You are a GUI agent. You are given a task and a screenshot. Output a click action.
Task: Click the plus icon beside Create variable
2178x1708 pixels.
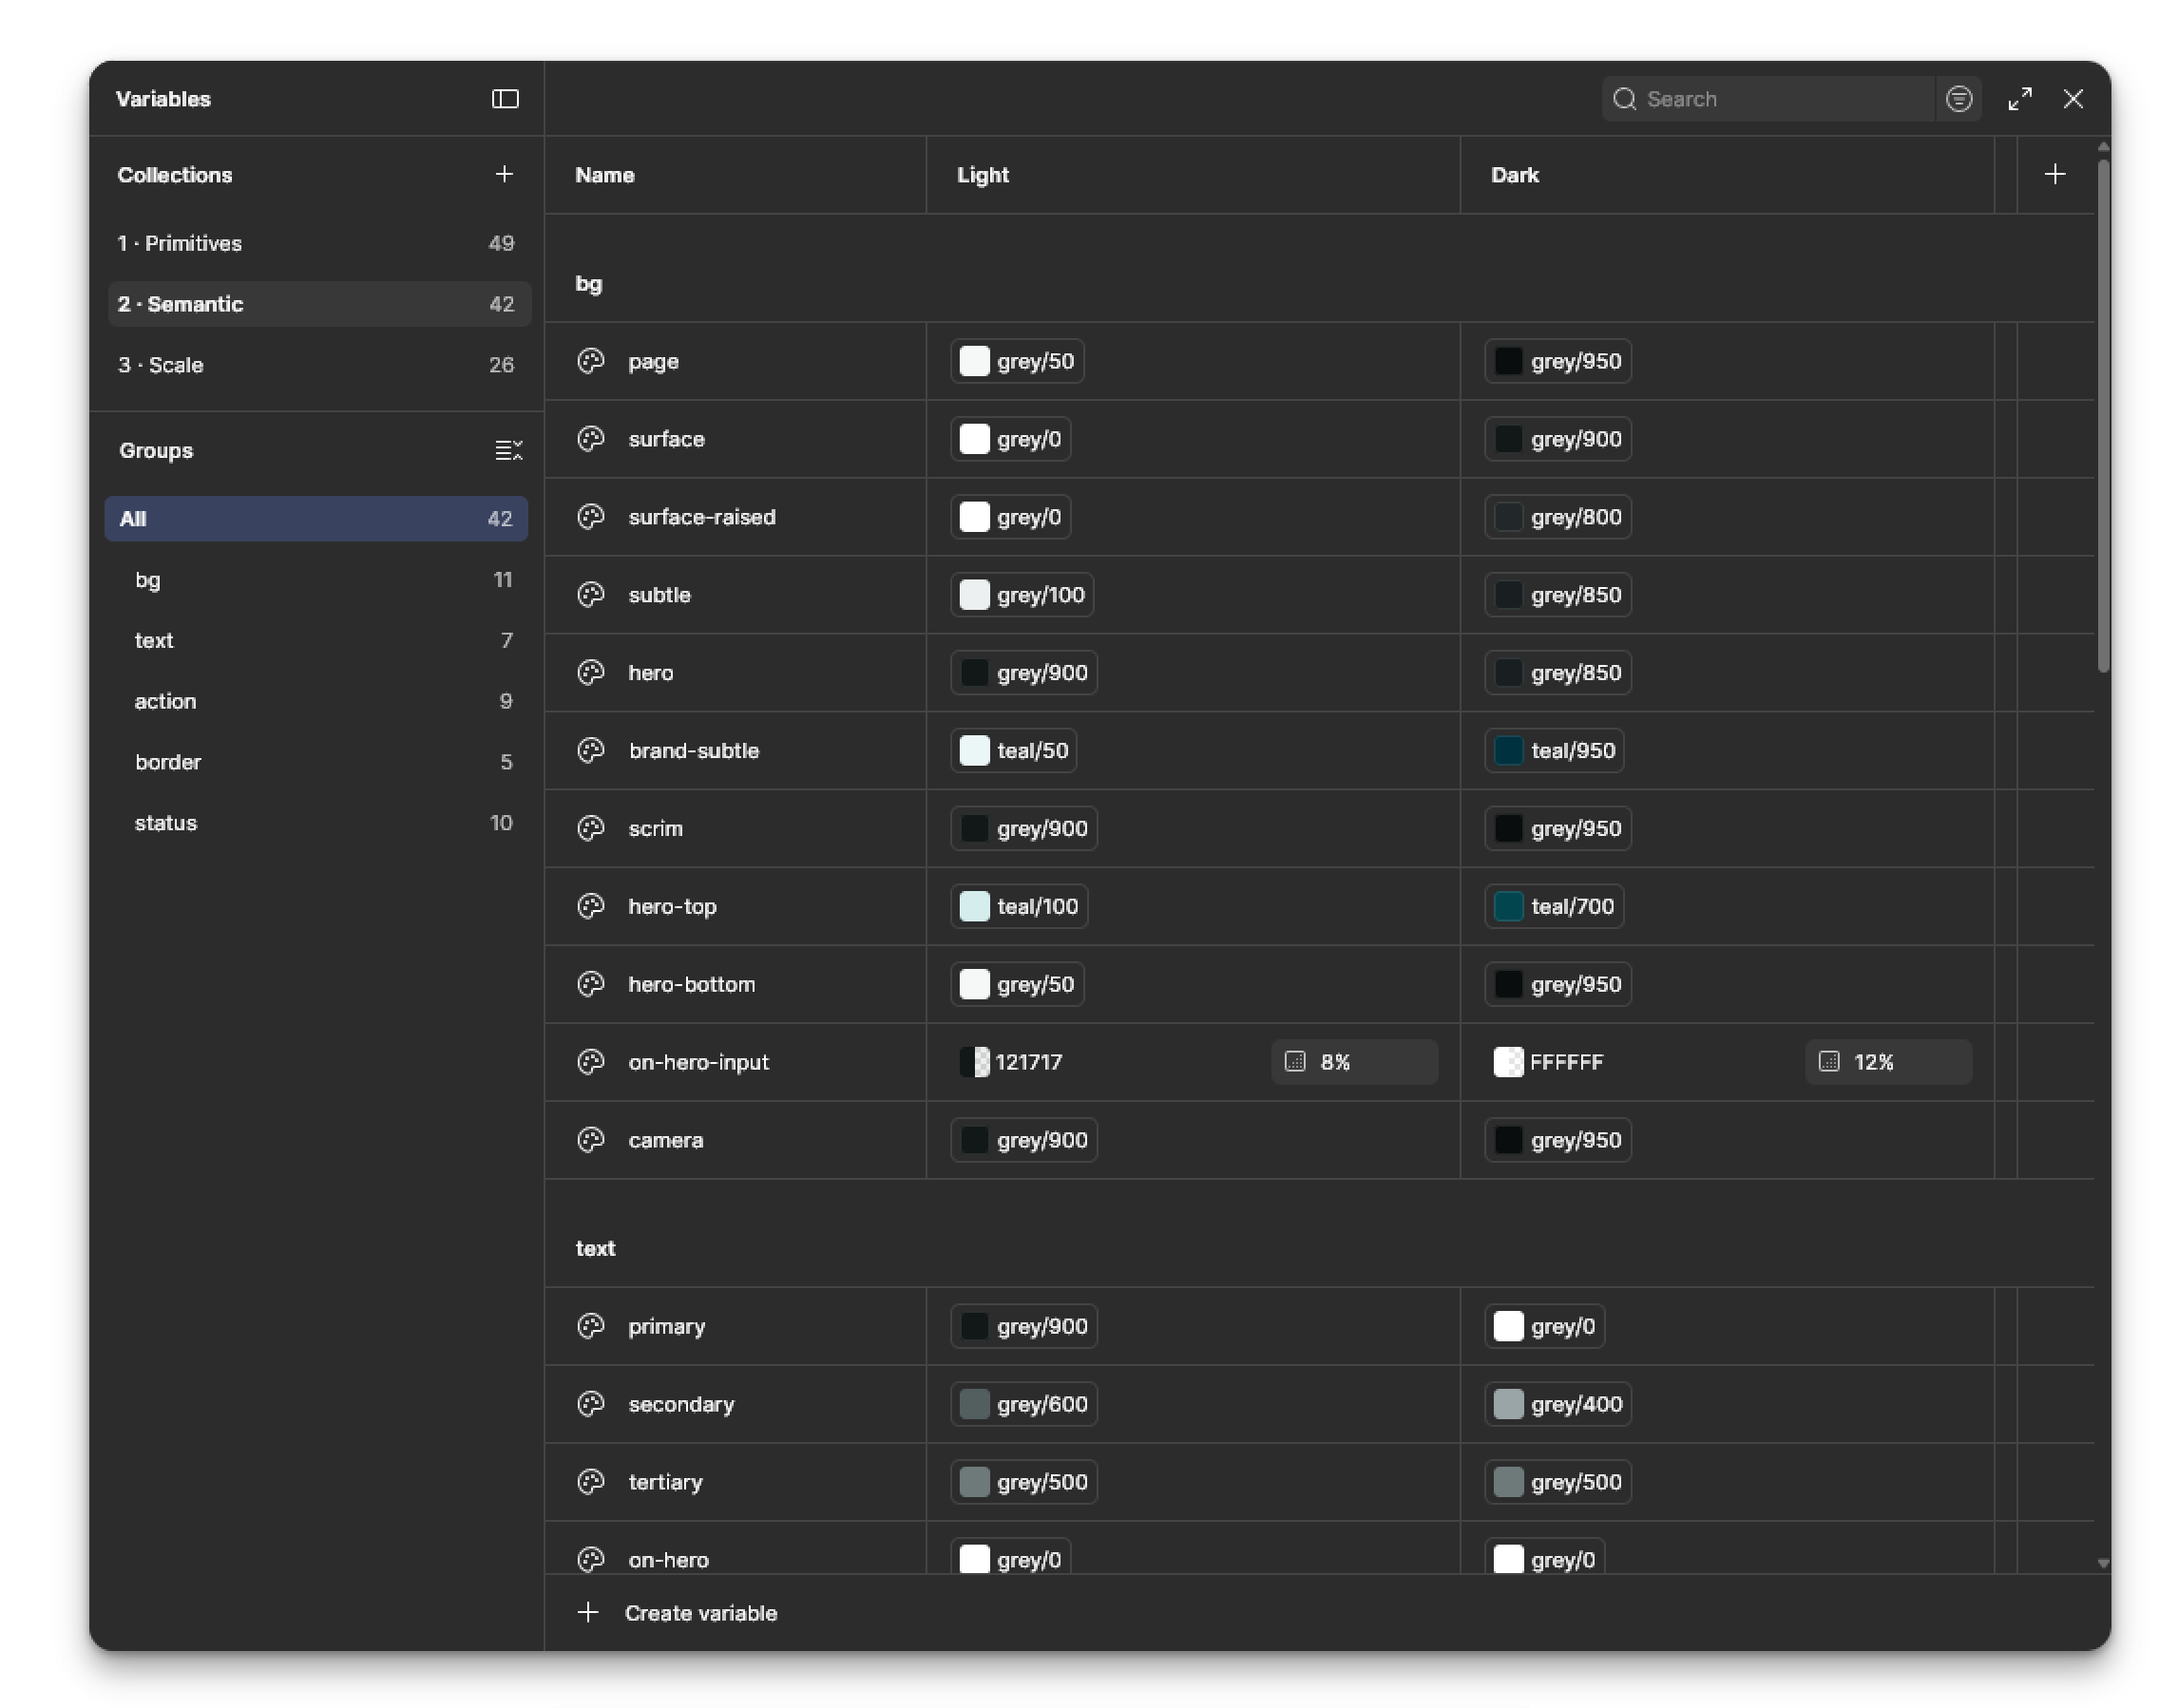coord(588,1612)
